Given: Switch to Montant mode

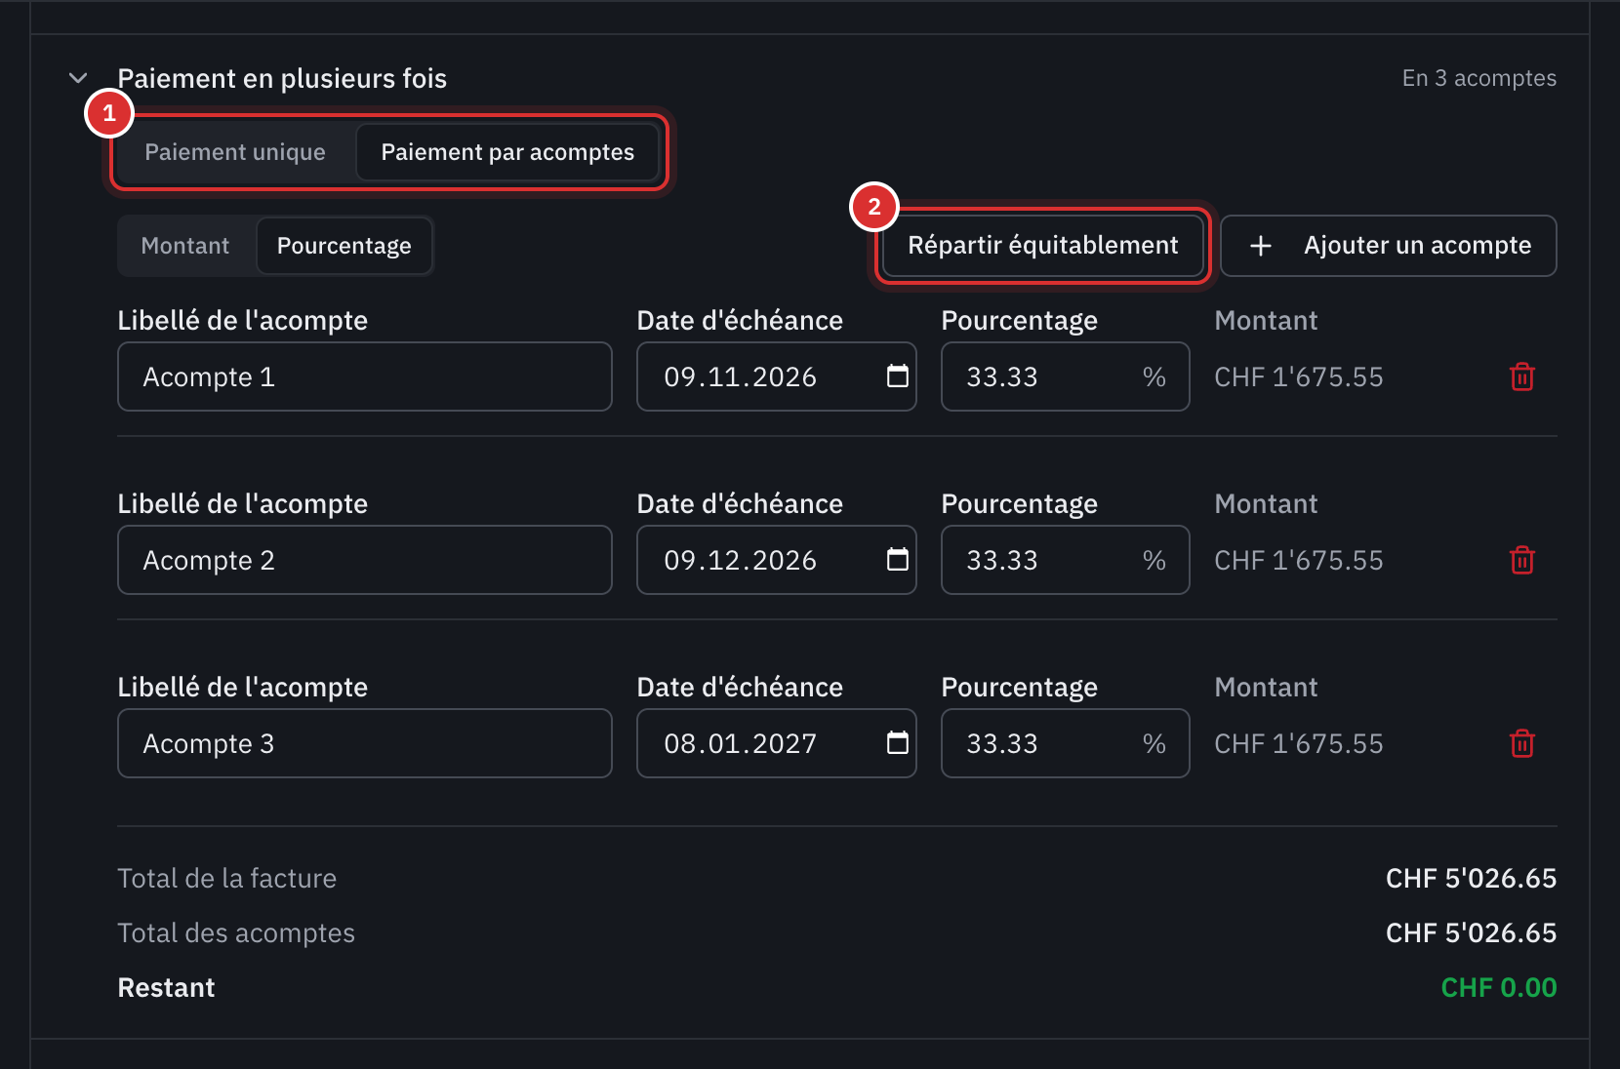Looking at the screenshot, I should (x=185, y=246).
